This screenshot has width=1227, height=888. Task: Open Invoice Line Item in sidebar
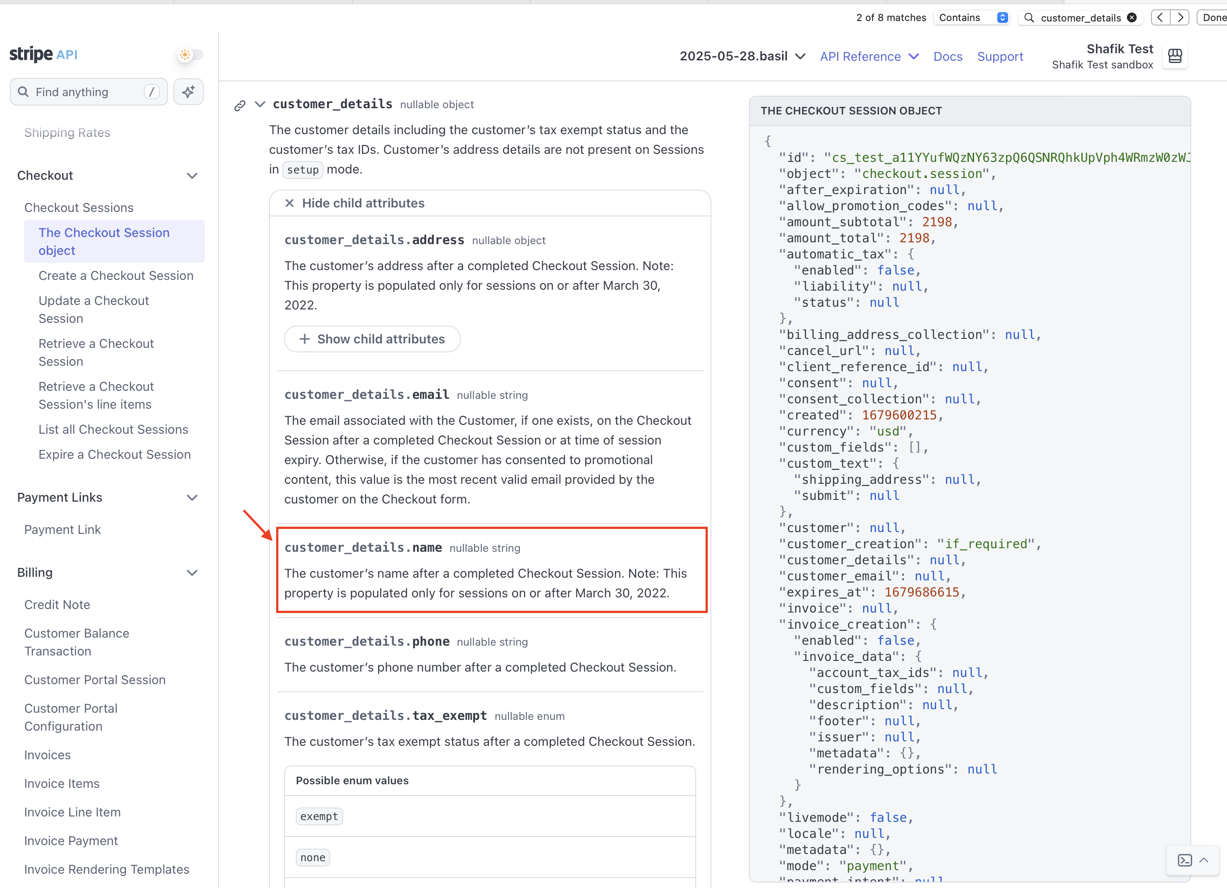point(72,812)
